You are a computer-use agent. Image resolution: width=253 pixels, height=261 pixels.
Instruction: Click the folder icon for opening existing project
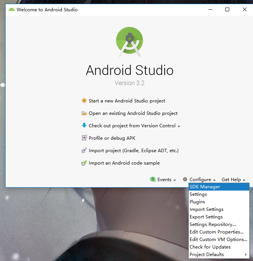pyautogui.click(x=84, y=113)
